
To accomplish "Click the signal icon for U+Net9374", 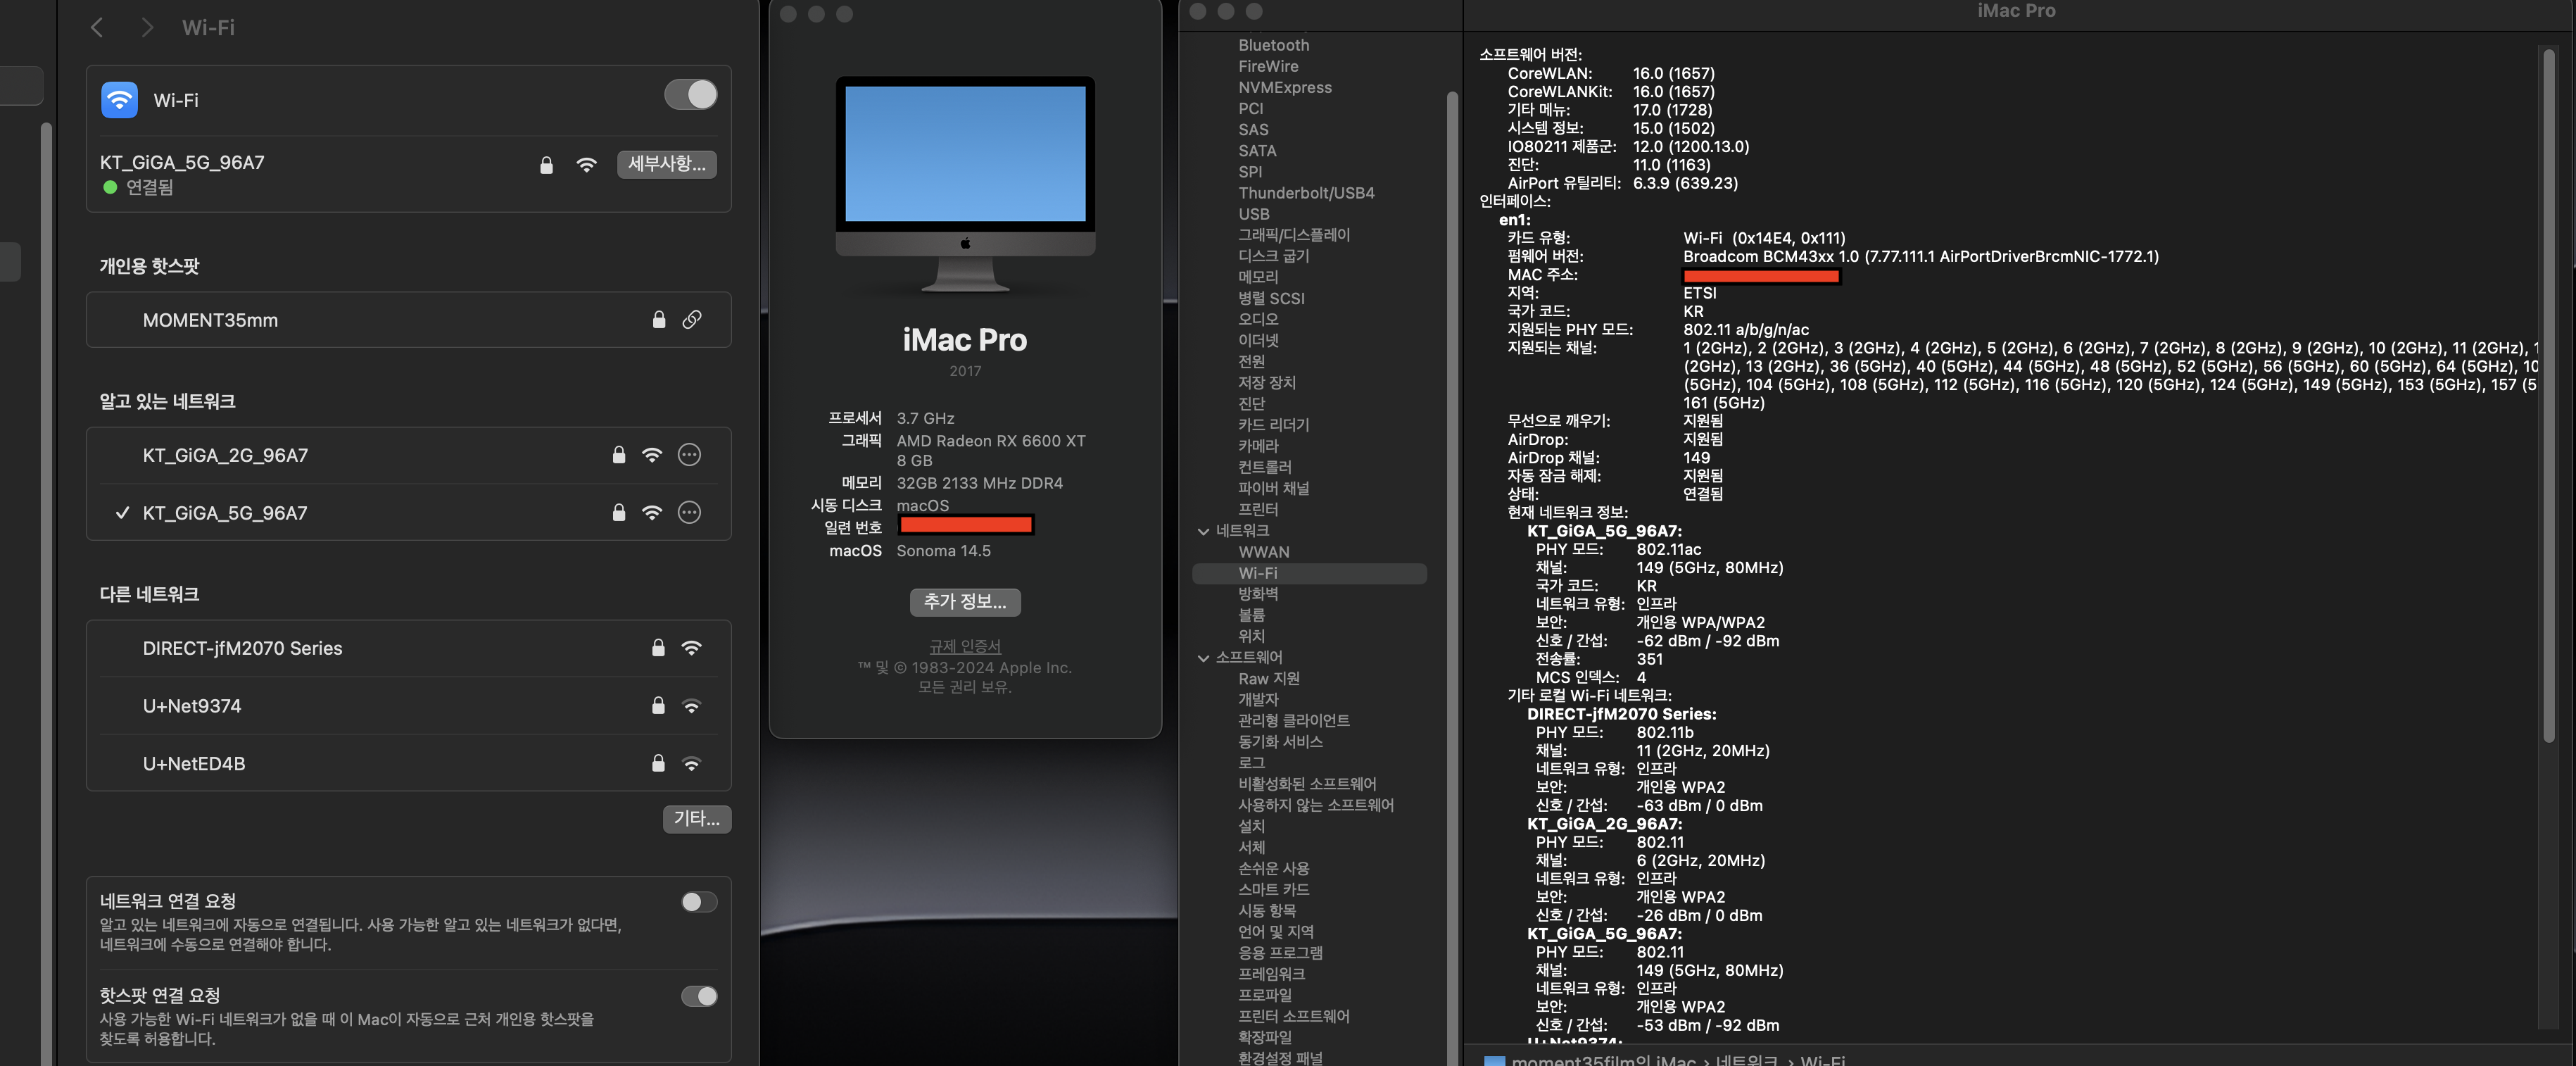I will pyautogui.click(x=691, y=706).
